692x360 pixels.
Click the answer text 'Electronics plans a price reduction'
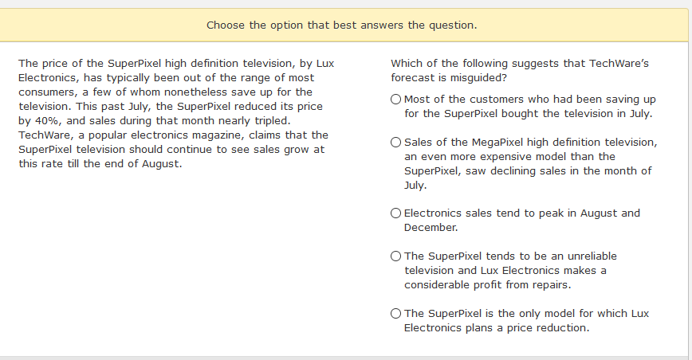(496, 327)
